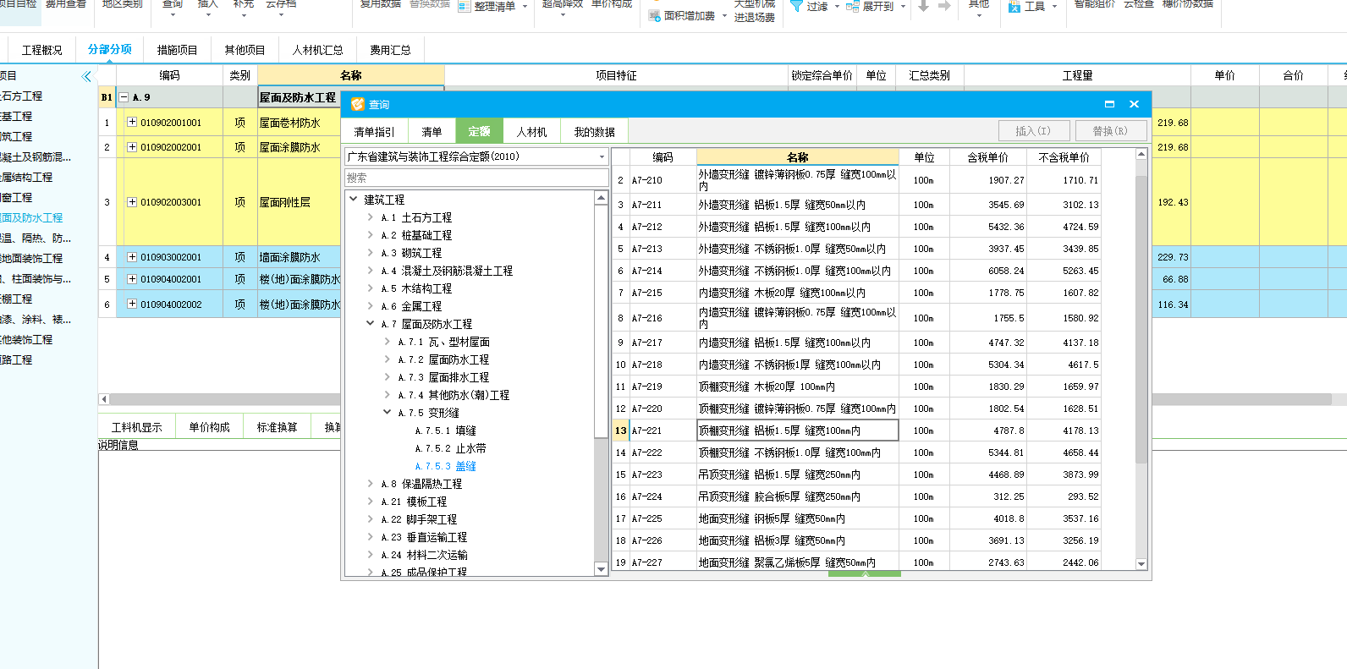1347x669 pixels.
Task: Collapse the left panel with double-chevron icon
Action: 86,77
